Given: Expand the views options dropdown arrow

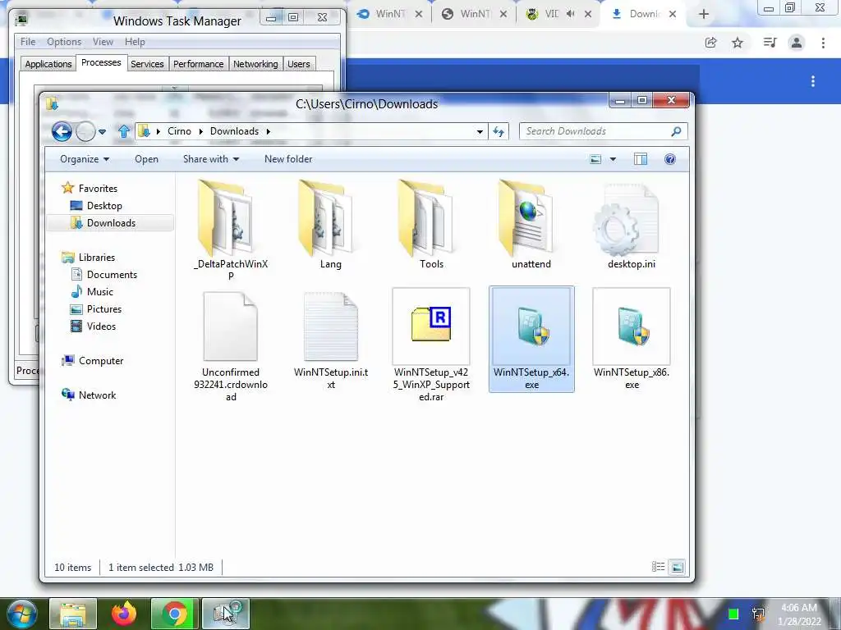Looking at the screenshot, I should tap(613, 159).
